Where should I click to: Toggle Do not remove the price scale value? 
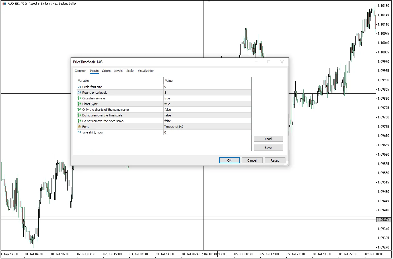click(207, 121)
